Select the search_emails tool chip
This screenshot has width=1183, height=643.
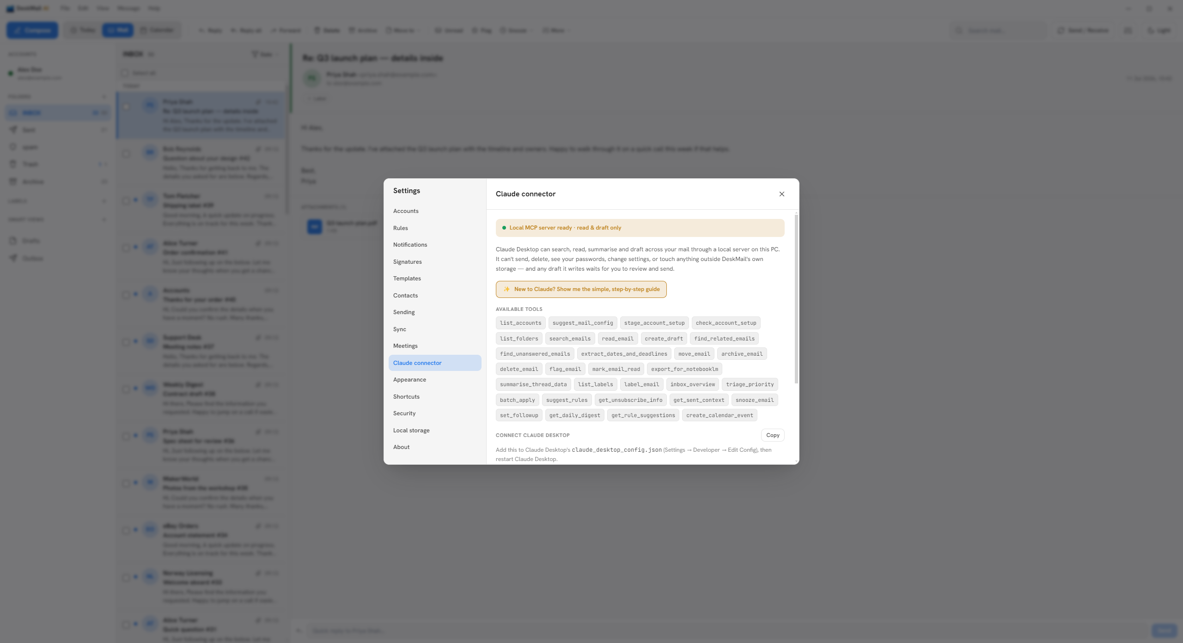click(570, 339)
